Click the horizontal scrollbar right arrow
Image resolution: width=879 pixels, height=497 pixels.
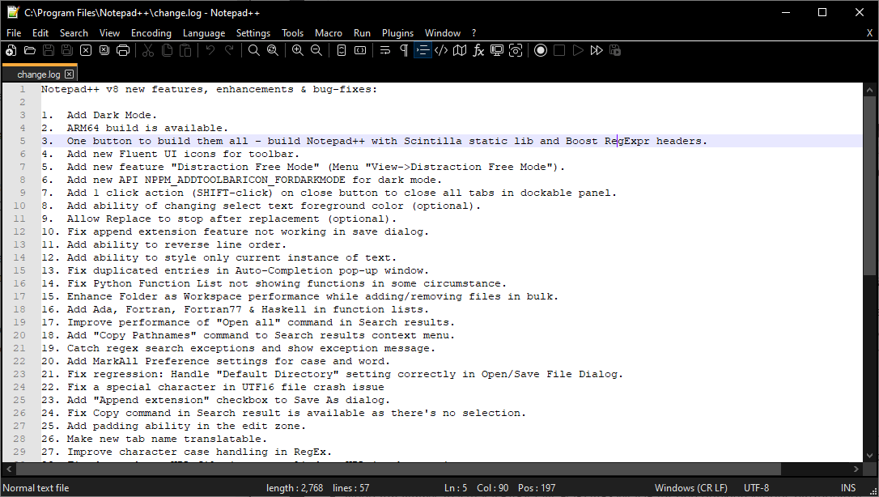(856, 469)
